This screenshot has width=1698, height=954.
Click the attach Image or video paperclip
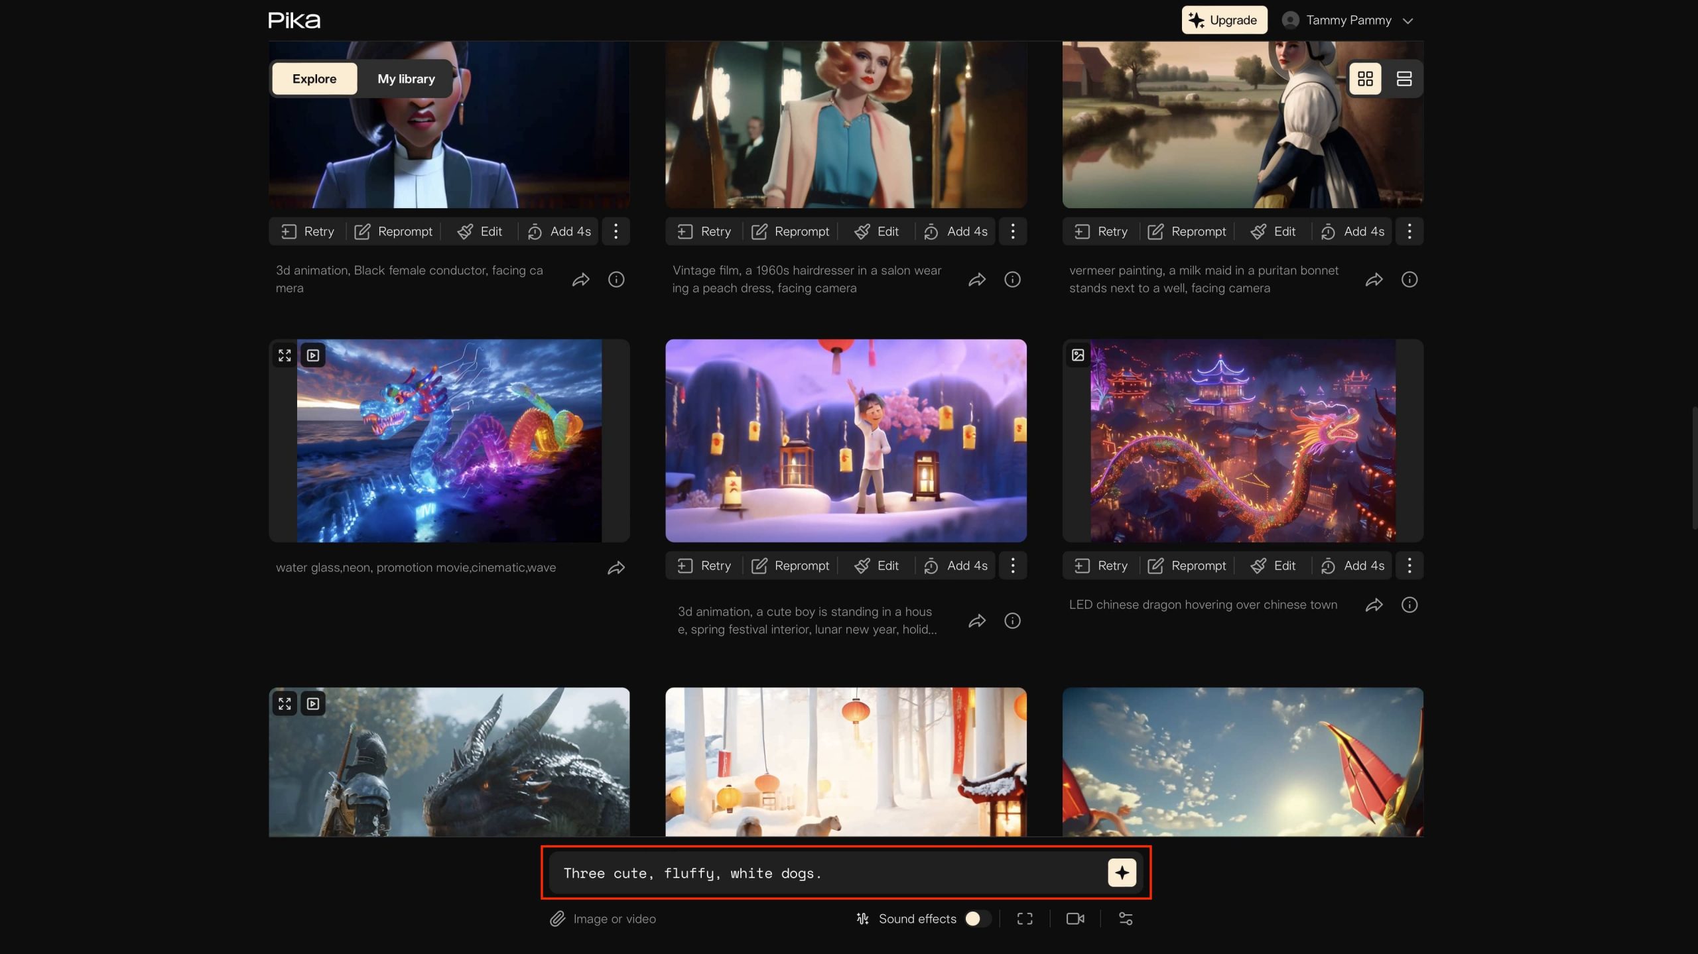(557, 918)
